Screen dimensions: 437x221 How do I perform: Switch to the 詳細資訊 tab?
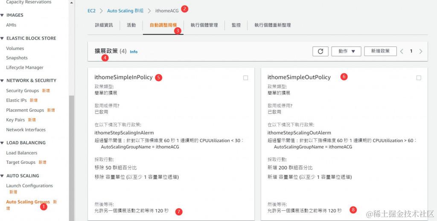click(x=104, y=25)
